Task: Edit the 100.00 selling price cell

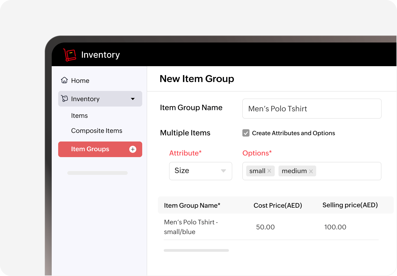Action: tap(335, 227)
